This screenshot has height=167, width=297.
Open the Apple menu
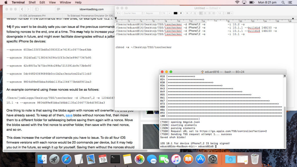6,2
